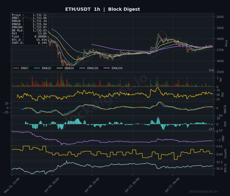The image size is (230, 196).
Task: Click the EMA200 value 1,725.07
Action: coord(40,27)
